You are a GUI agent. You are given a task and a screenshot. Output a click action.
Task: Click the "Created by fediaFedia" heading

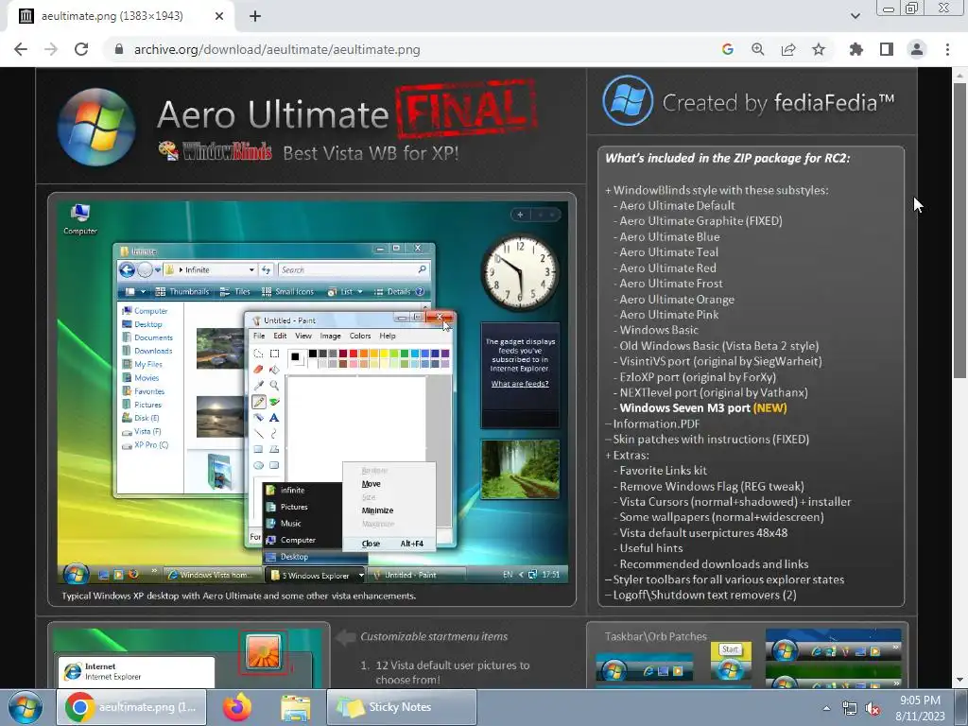(779, 102)
